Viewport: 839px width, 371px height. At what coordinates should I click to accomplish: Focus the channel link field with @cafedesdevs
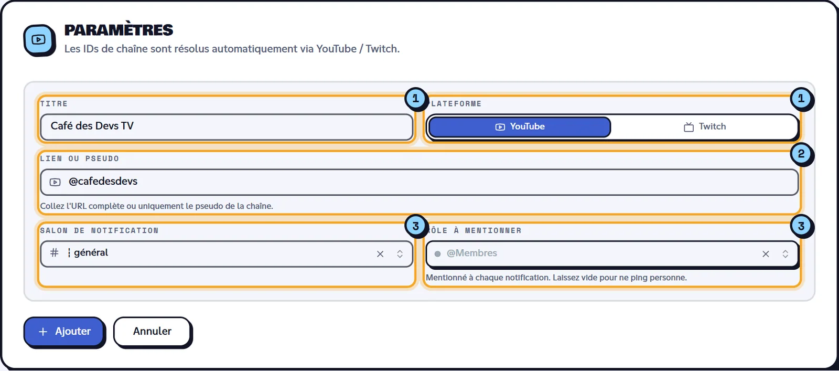point(419,182)
